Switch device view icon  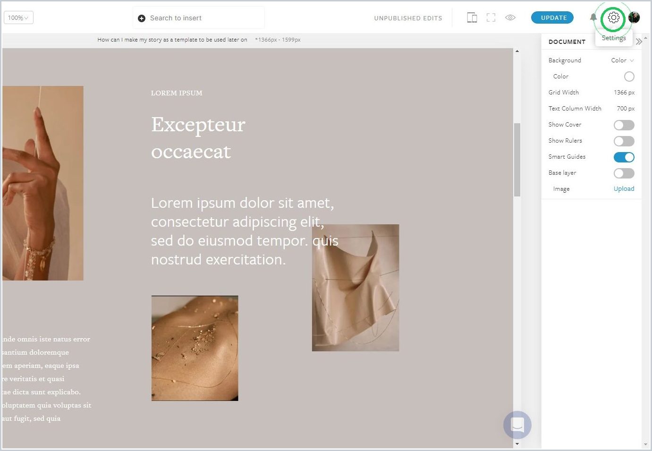(472, 17)
